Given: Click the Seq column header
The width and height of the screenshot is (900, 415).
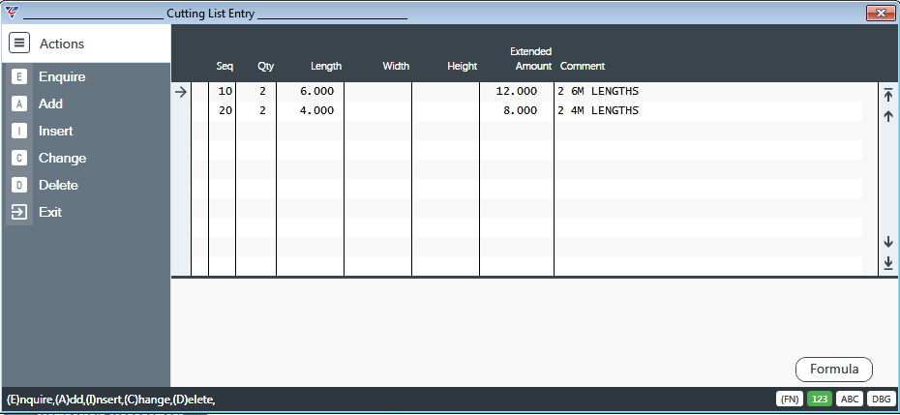Looking at the screenshot, I should (225, 66).
